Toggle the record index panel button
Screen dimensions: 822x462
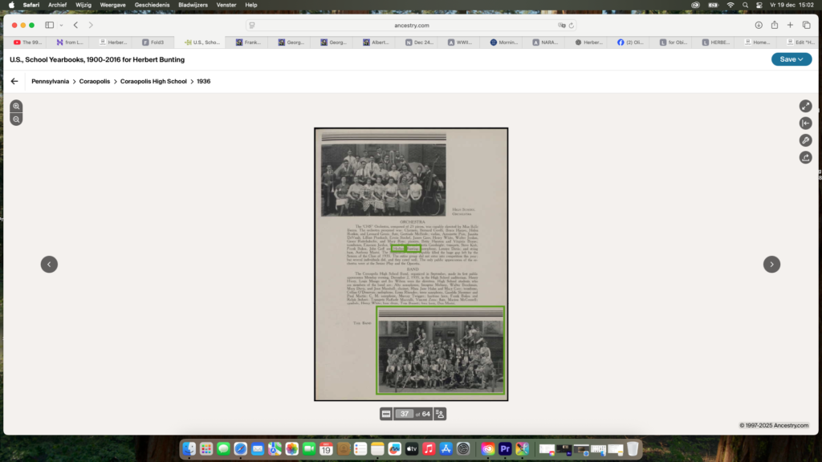tap(439, 414)
